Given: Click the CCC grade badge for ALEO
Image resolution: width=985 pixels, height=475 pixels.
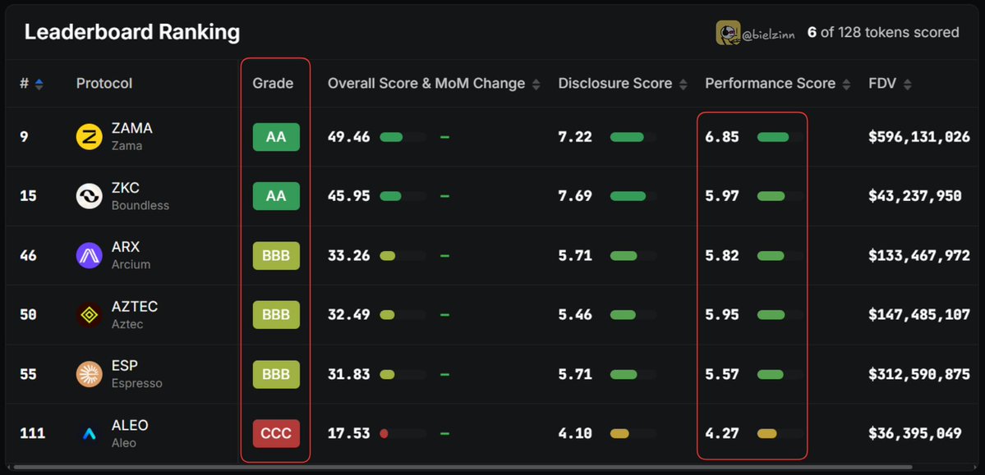Looking at the screenshot, I should [x=276, y=433].
